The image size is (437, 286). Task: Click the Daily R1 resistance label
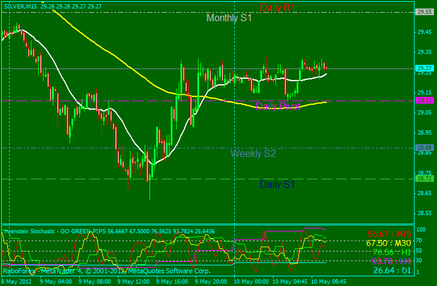pos(278,8)
